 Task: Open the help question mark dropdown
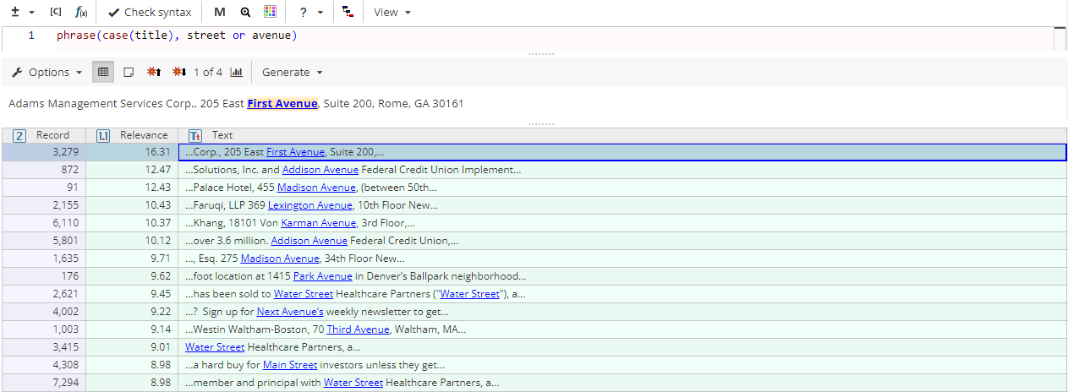(311, 13)
